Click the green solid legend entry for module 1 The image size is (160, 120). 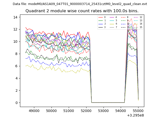100,20
